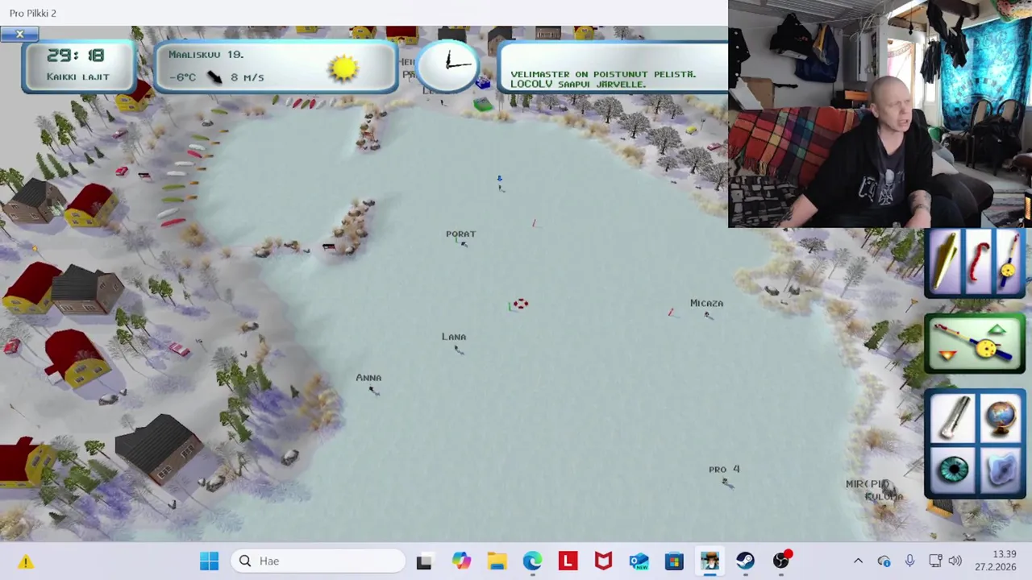Open Outlook from the taskbar
Viewport: 1032px width, 580px height.
point(639,561)
